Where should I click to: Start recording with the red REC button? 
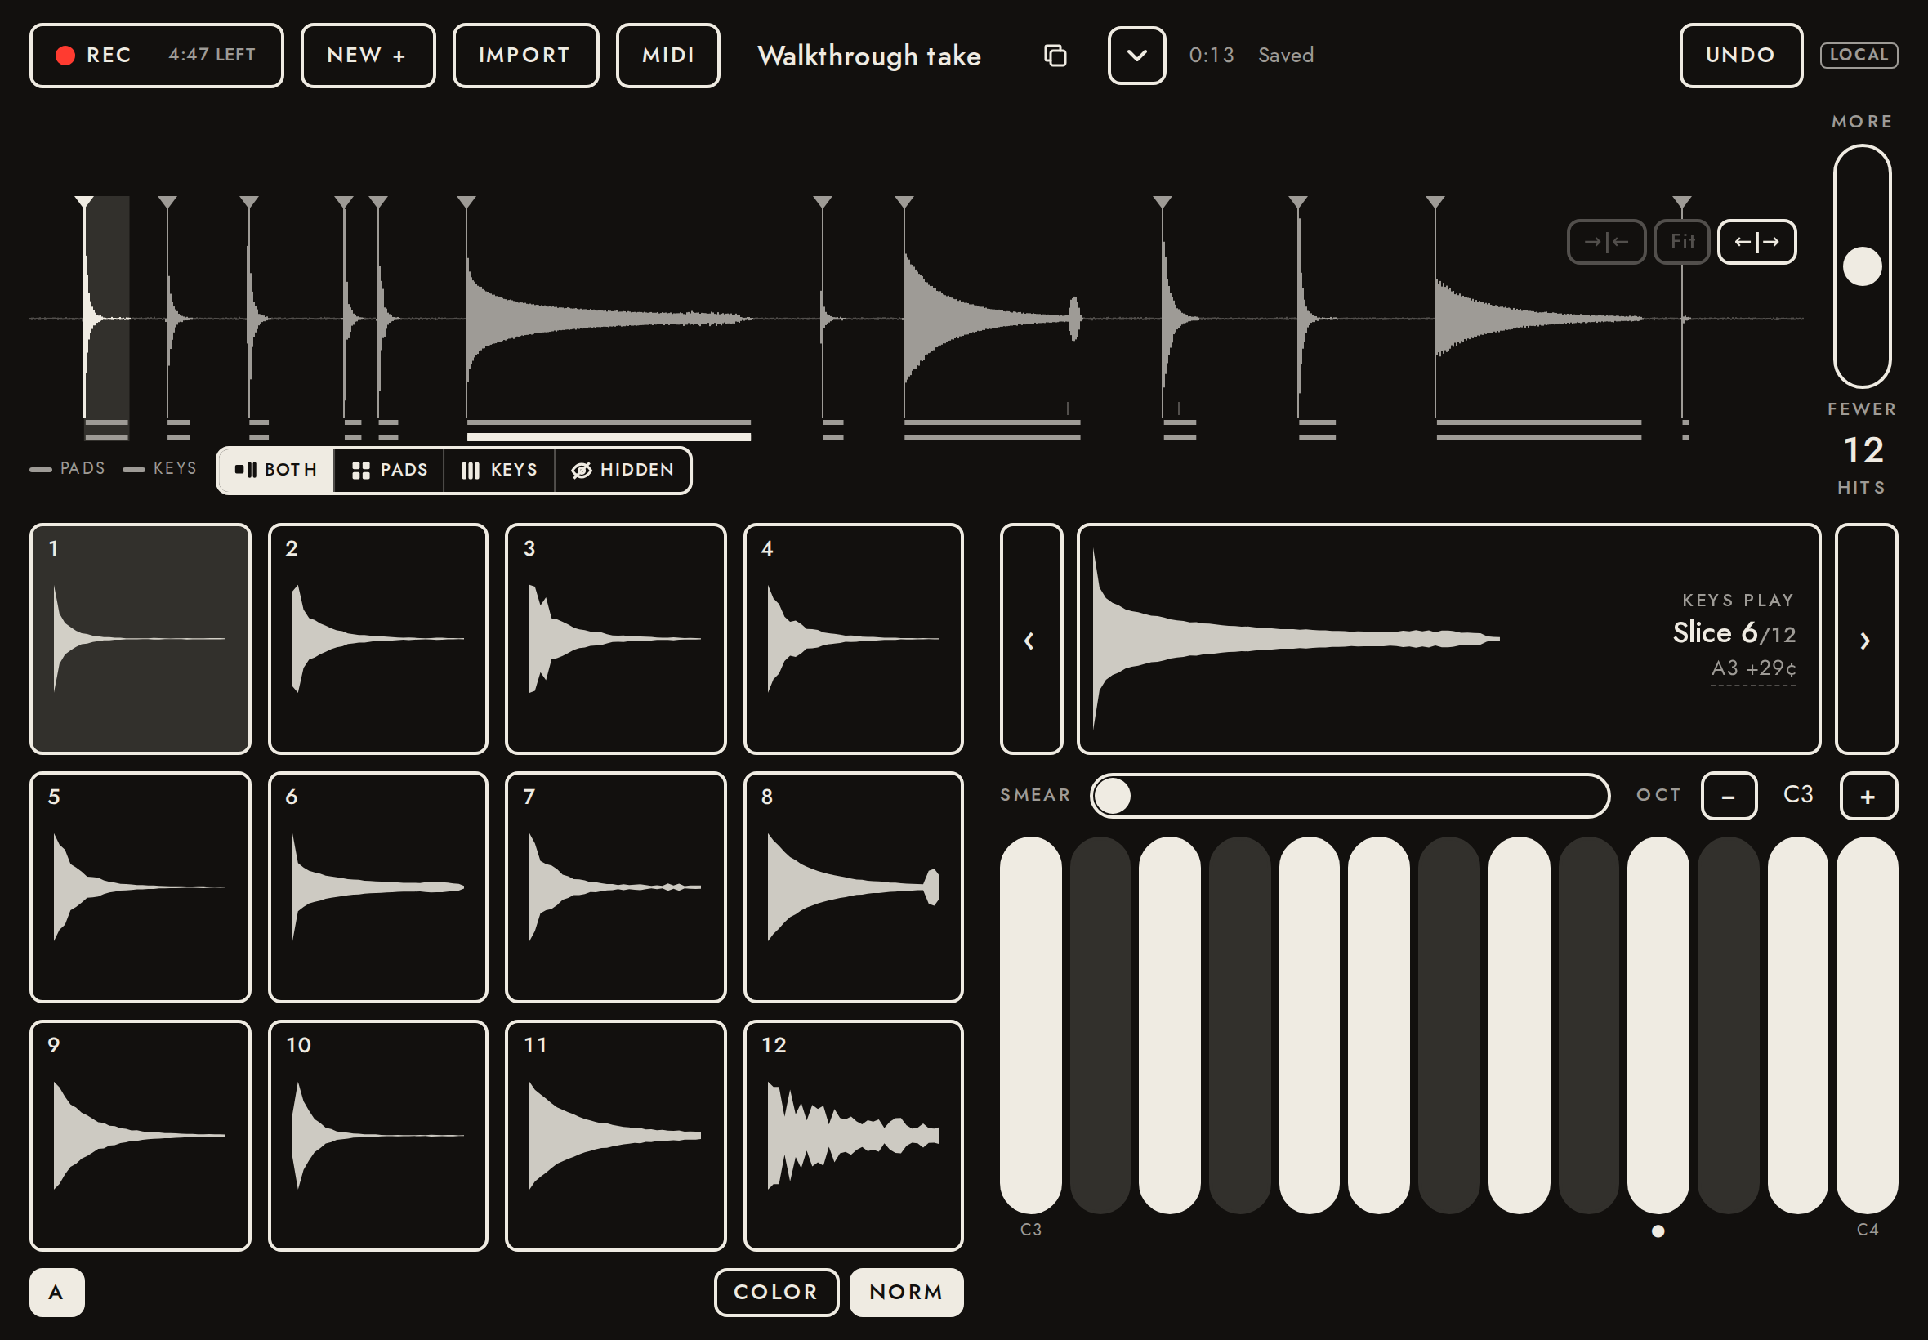point(156,56)
